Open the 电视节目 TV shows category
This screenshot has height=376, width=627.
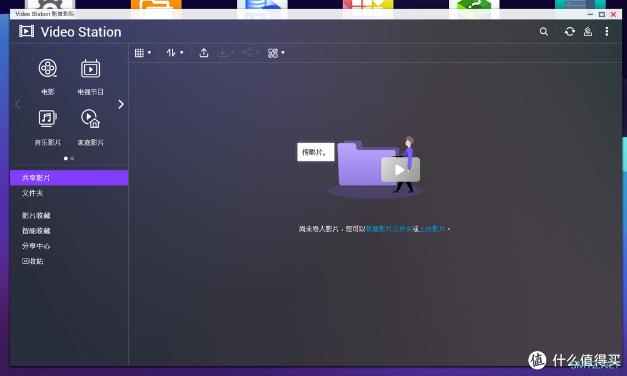[91, 77]
